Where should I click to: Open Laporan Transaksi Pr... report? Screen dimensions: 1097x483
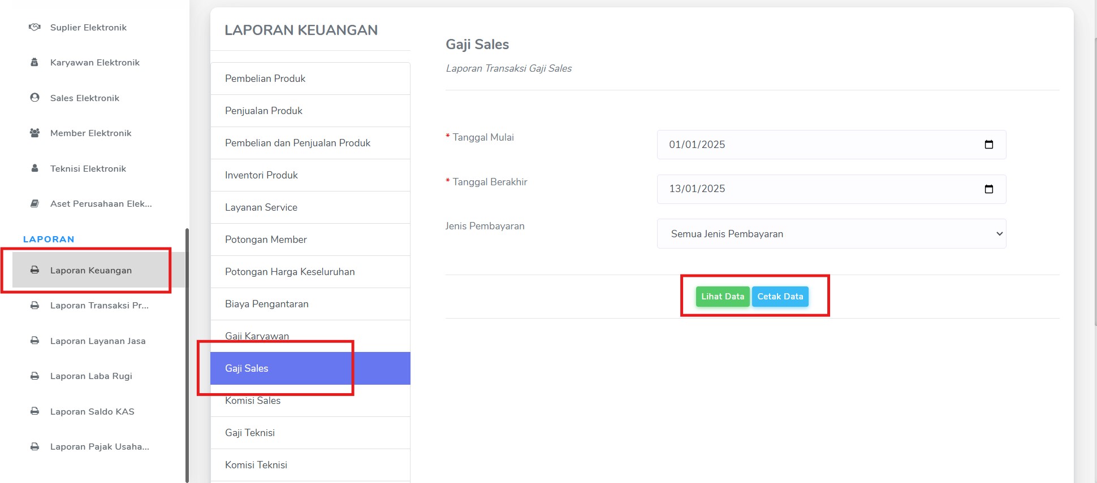click(x=99, y=306)
